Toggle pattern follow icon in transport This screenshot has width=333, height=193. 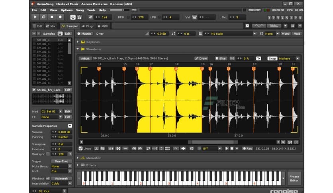coord(73,17)
